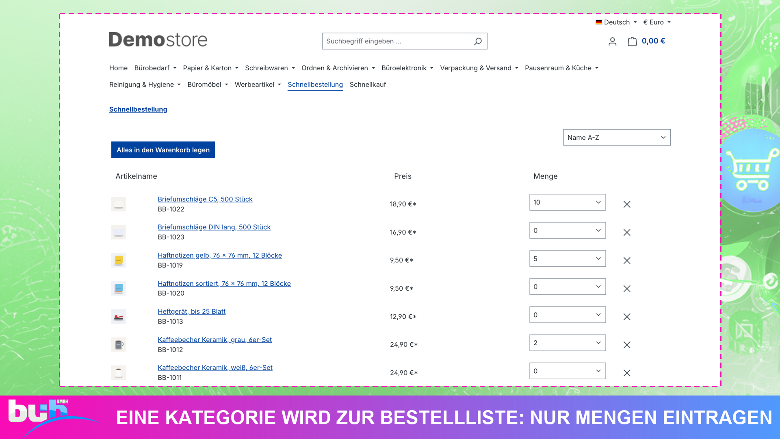This screenshot has height=439, width=780.
Task: Open quantity dropdown for Haftnotizen gelb
Action: [x=568, y=259]
